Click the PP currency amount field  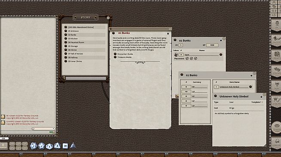tap(186, 87)
